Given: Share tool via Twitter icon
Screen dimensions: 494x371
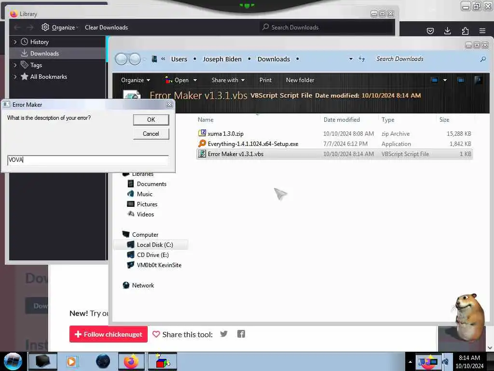Looking at the screenshot, I should [x=224, y=334].
